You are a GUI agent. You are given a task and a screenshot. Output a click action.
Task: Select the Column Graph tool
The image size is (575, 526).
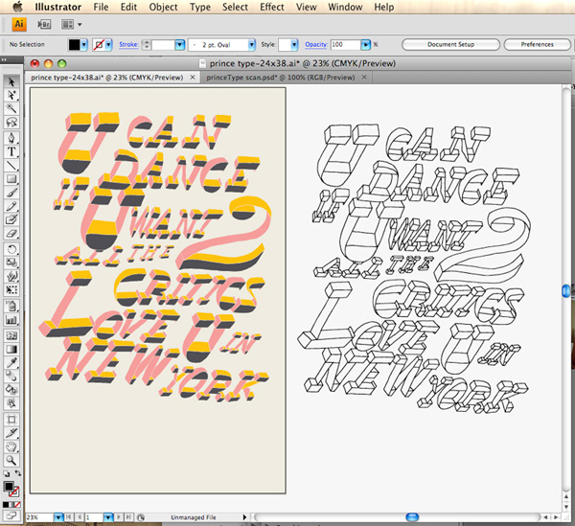[11, 320]
